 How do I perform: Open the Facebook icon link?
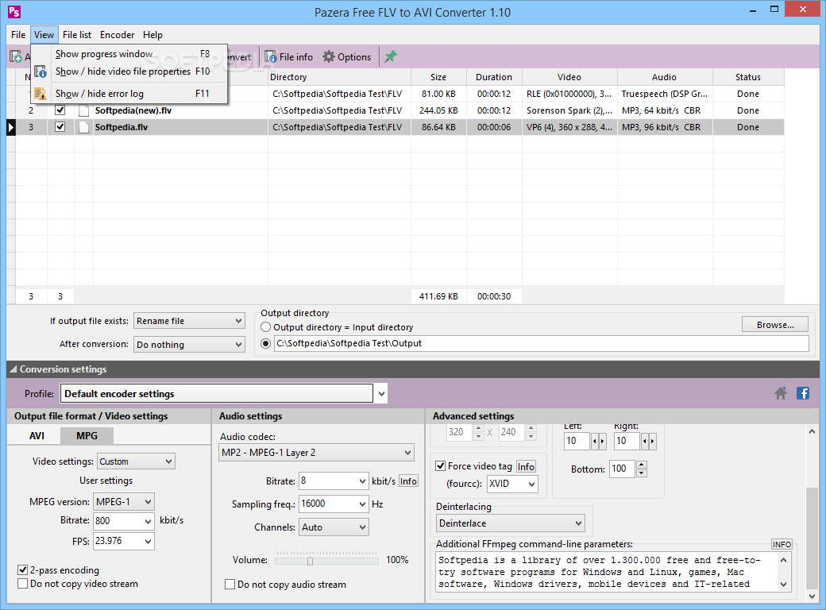pos(803,393)
